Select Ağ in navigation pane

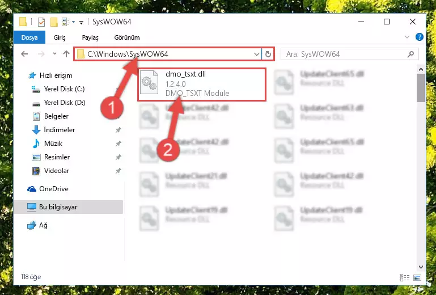pos(37,225)
